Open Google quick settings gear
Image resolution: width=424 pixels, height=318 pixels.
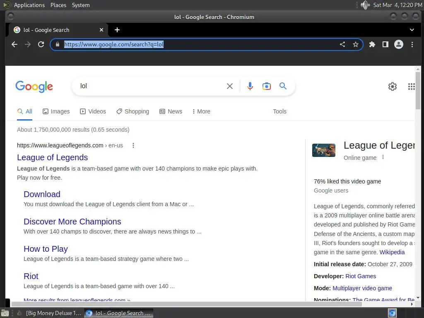pos(393,87)
